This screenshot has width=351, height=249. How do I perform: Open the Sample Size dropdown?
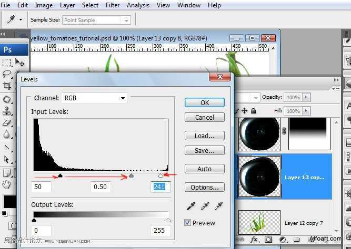[96, 20]
